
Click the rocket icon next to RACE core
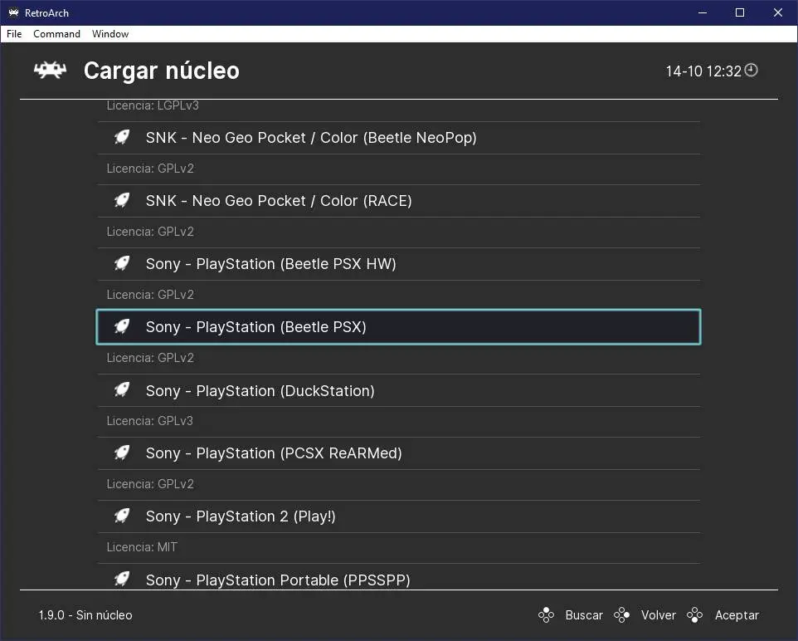(122, 201)
